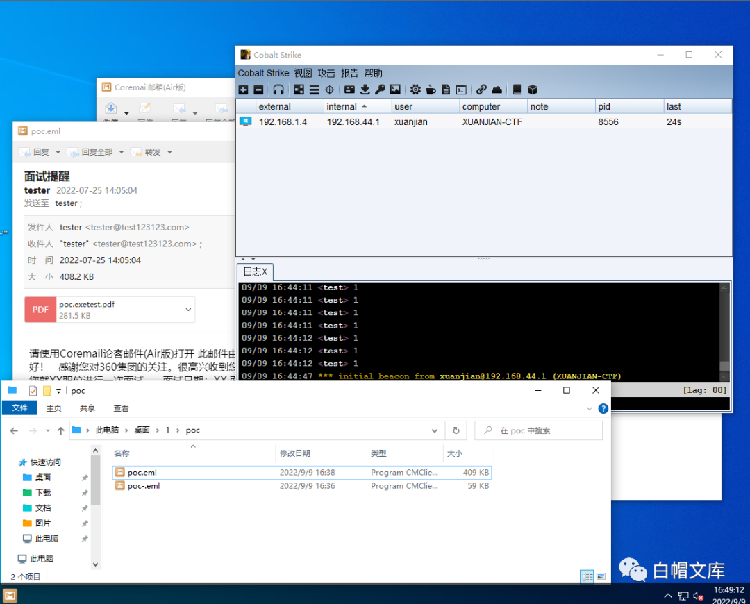Viewport: 750px width, 604px height.
Task: Open the 文件 tab in File Explorer
Action: pos(19,408)
